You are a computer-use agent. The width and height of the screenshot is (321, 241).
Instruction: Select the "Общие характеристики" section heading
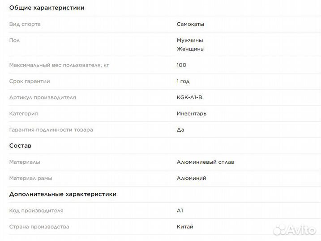pos(47,8)
